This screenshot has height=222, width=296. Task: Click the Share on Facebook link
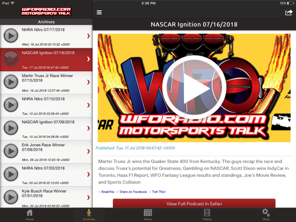[x=133, y=192]
